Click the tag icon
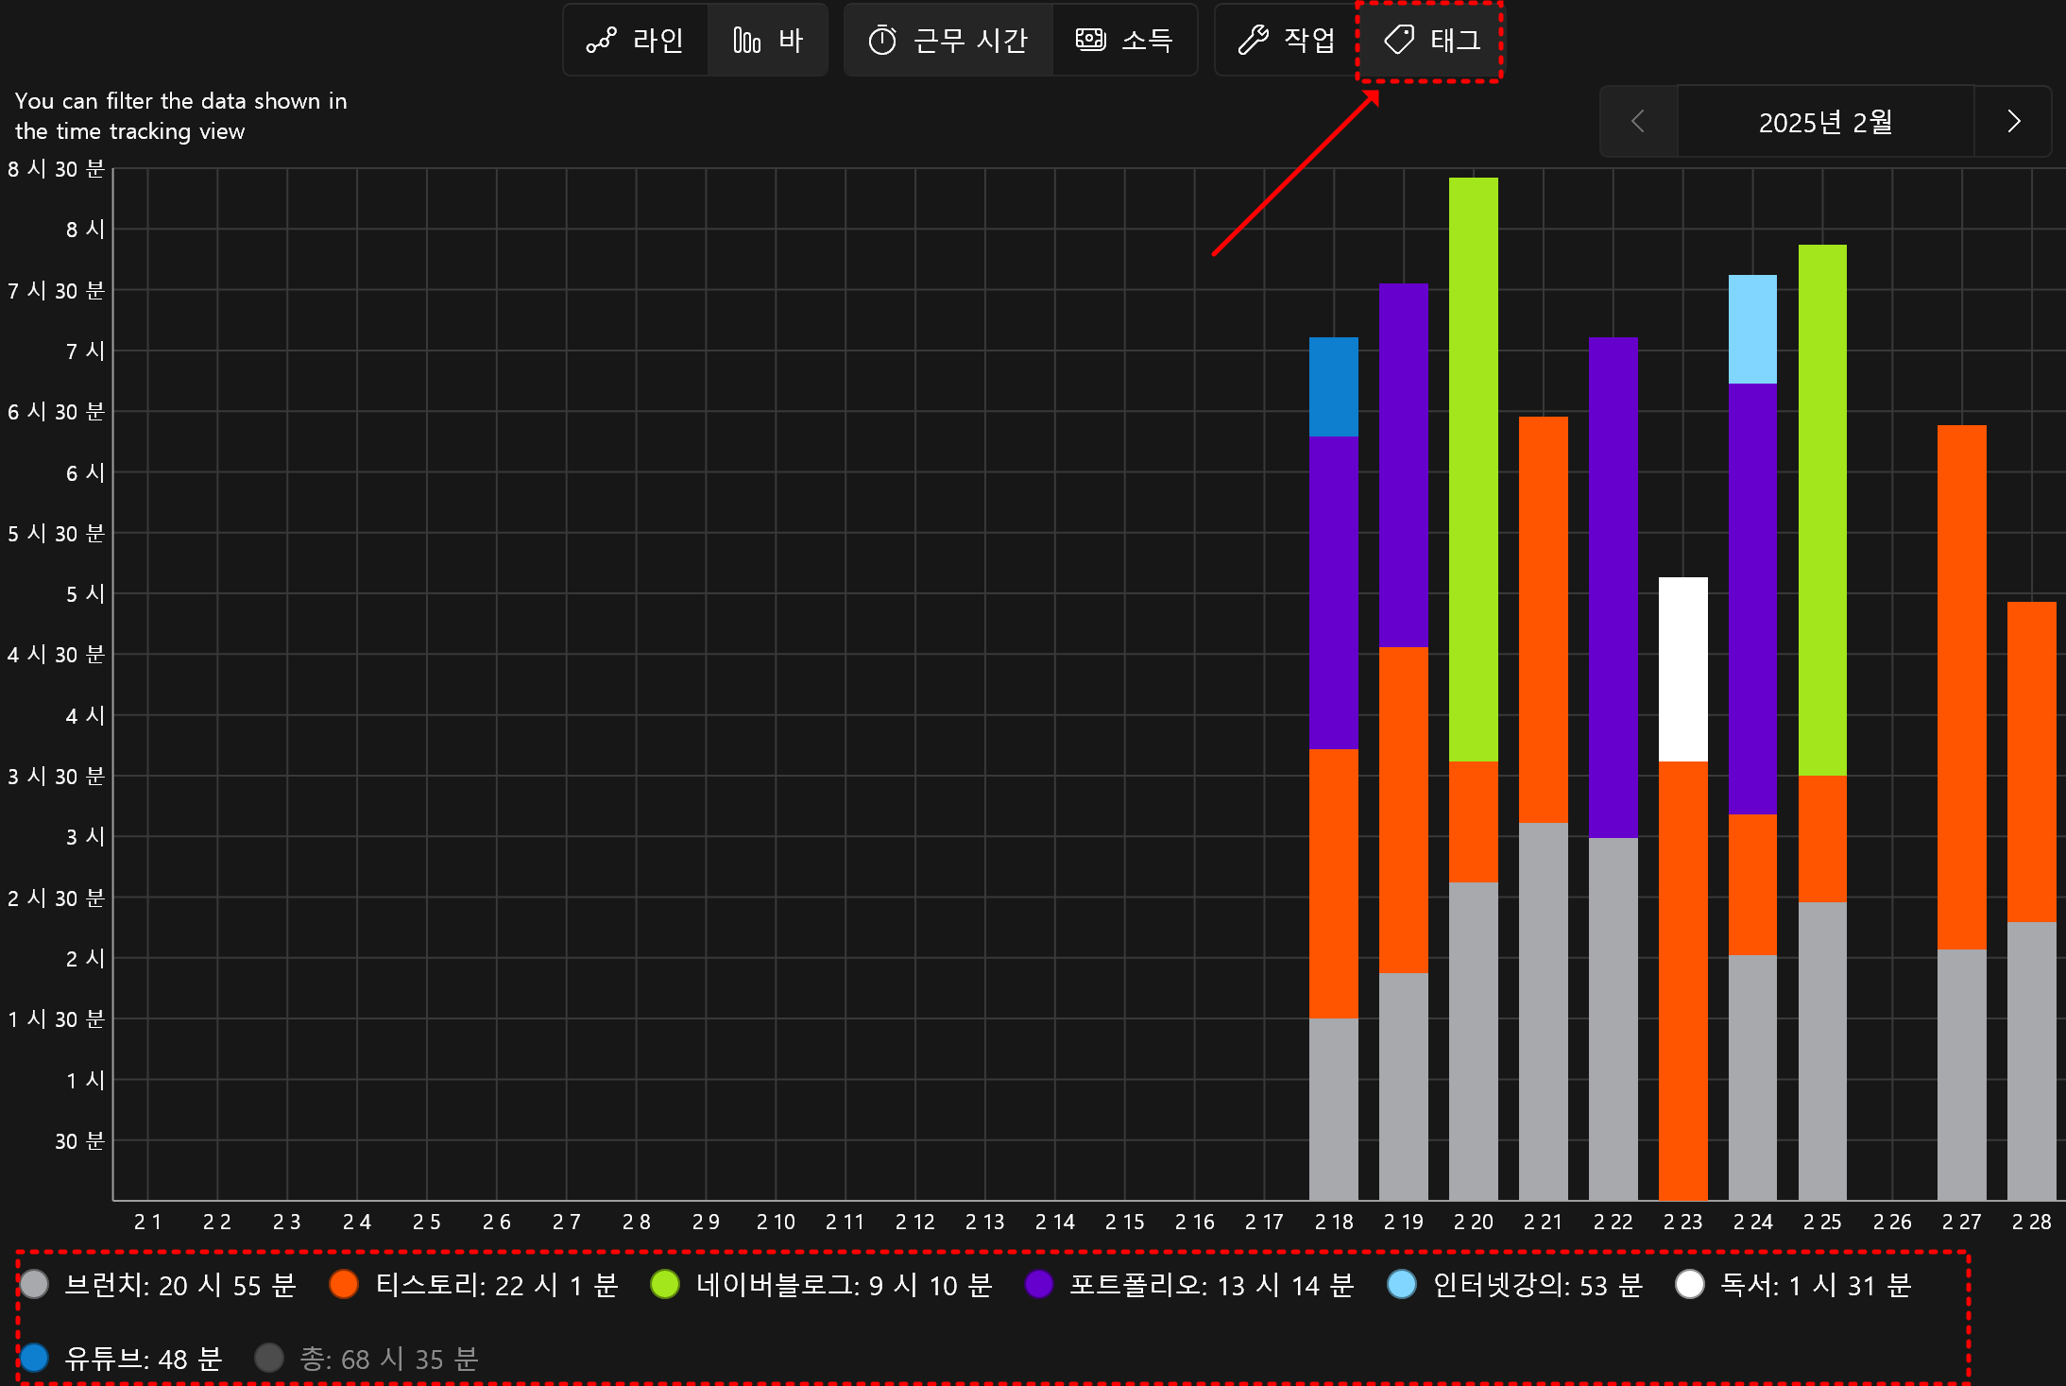Screen dimensions: 2066x1386 point(1399,40)
